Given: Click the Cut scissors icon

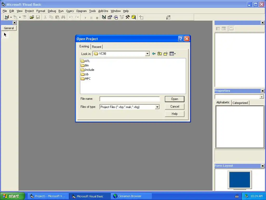Looking at the screenshot, I should (x=45, y=17).
